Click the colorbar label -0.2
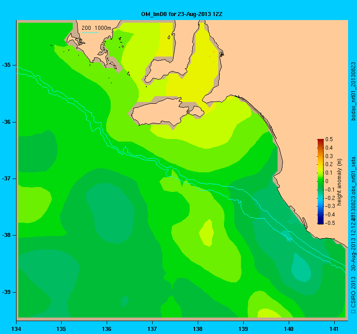Viewport: 357px width, 334px height. 329,198
